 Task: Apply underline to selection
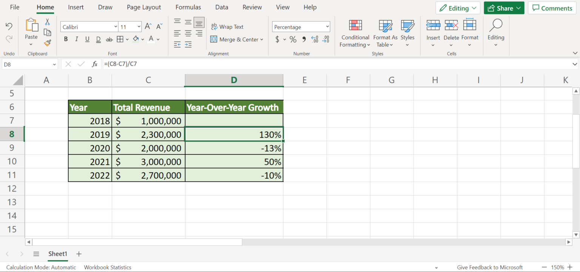click(x=87, y=39)
